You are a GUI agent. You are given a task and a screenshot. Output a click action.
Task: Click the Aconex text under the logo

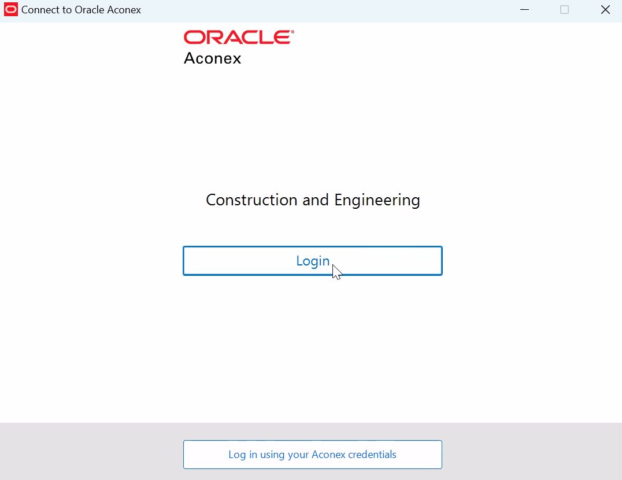click(x=213, y=58)
